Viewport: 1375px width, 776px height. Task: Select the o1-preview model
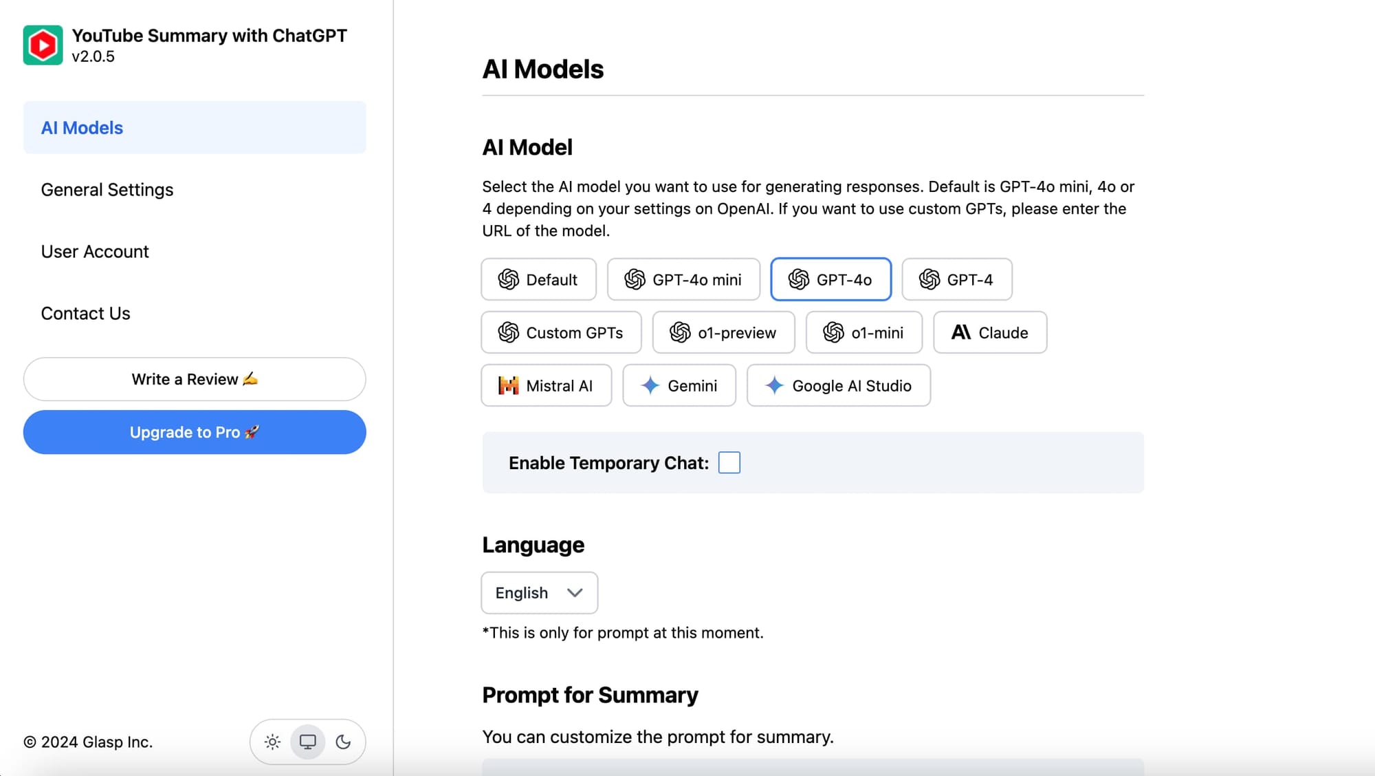pyautogui.click(x=723, y=333)
